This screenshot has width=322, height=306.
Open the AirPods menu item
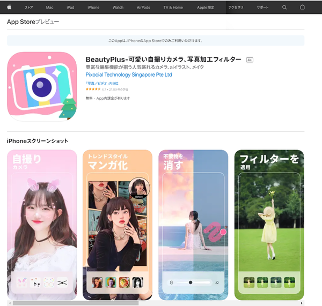click(143, 8)
